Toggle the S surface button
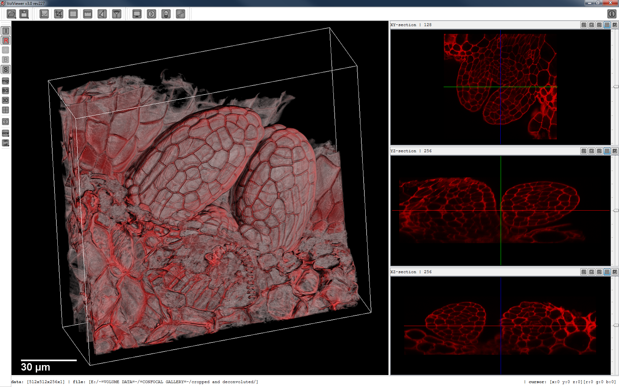Image resolution: width=619 pixels, height=387 pixels. [5, 69]
